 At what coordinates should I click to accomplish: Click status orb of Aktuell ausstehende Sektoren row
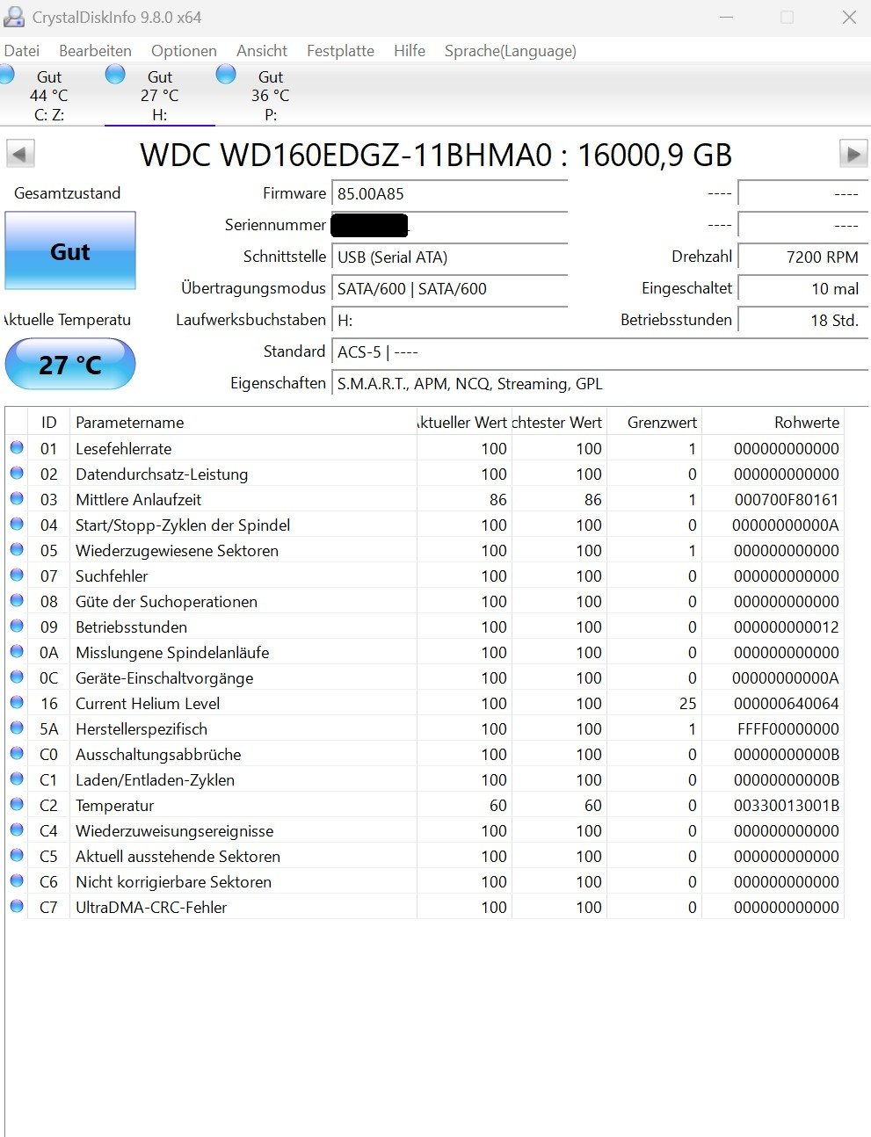(x=17, y=855)
